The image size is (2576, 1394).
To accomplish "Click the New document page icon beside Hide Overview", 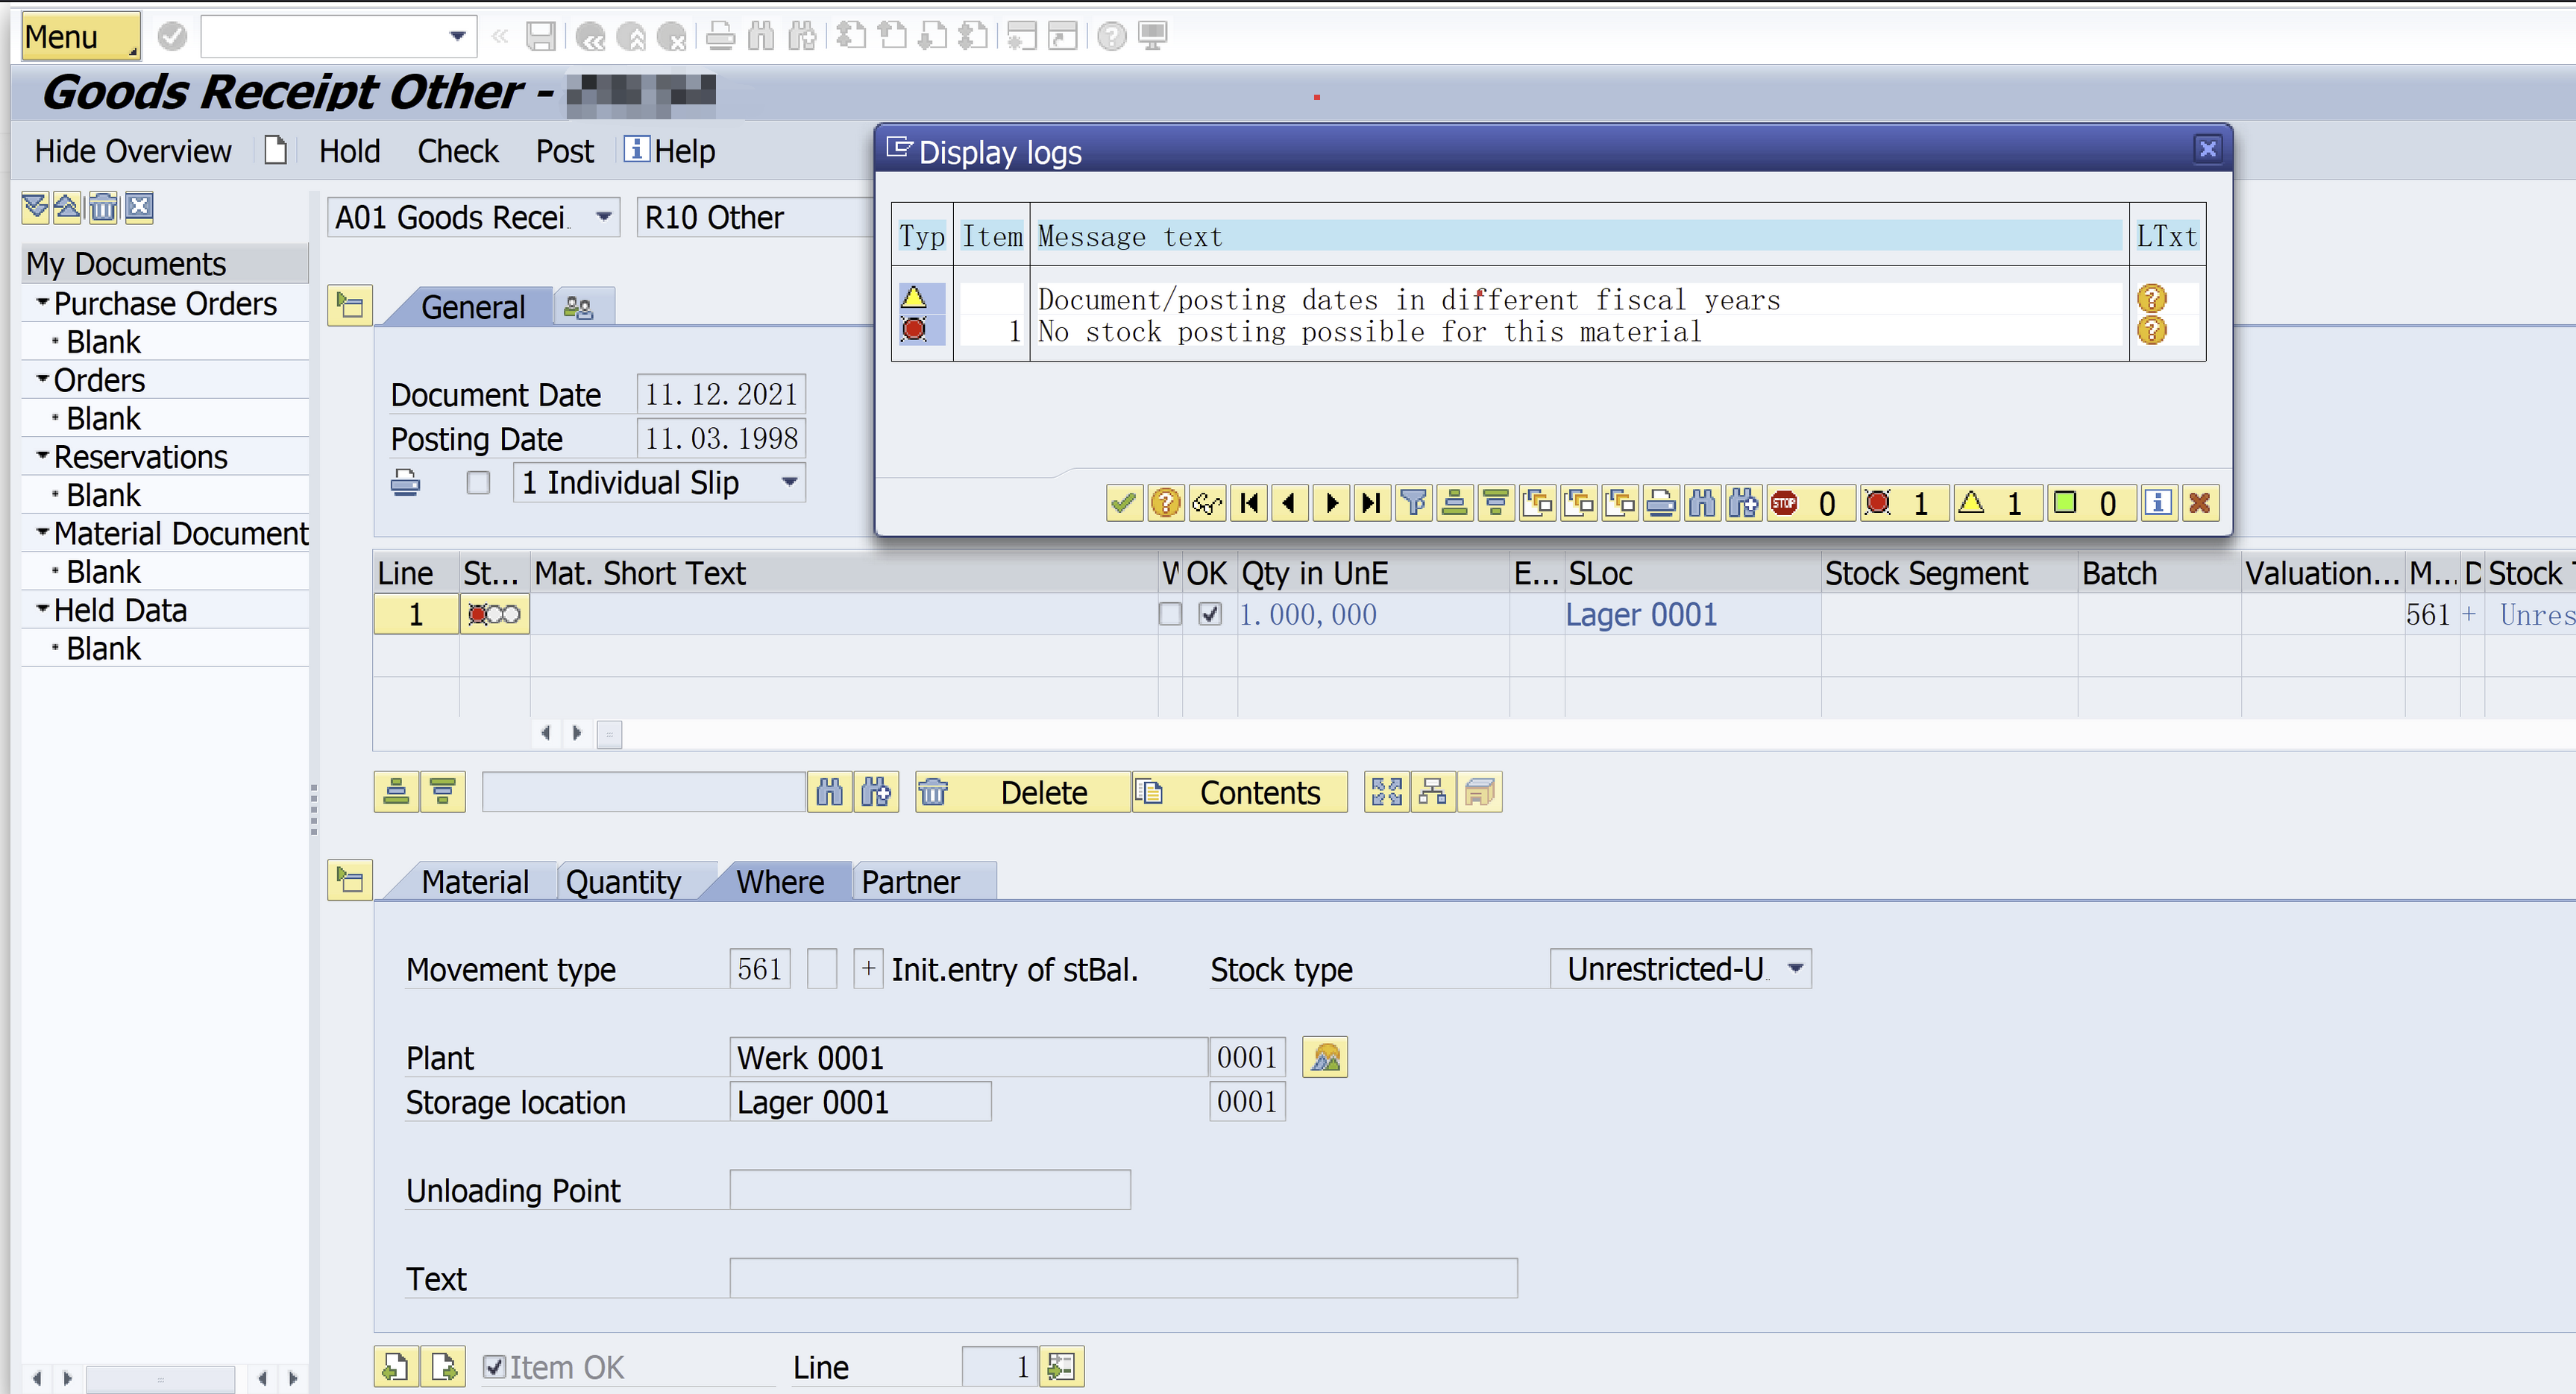I will pos(275,151).
